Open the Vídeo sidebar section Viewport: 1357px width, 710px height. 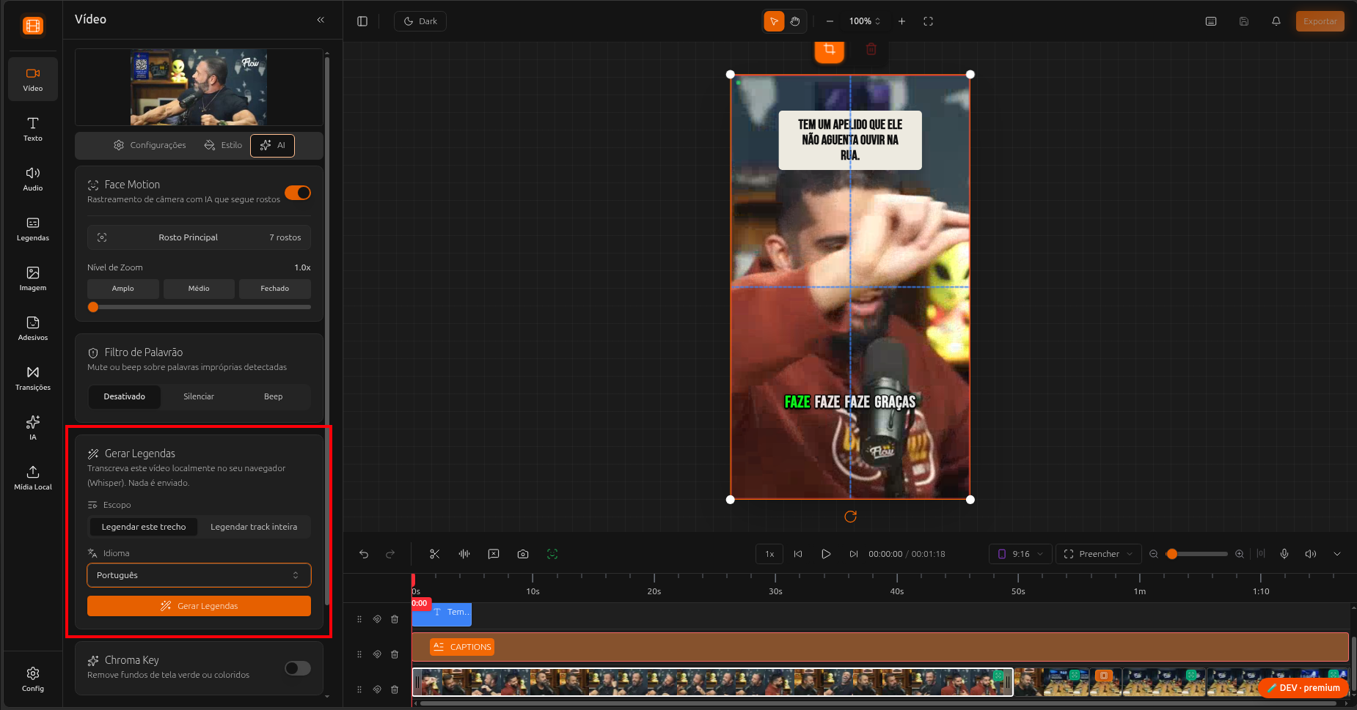pyautogui.click(x=33, y=79)
